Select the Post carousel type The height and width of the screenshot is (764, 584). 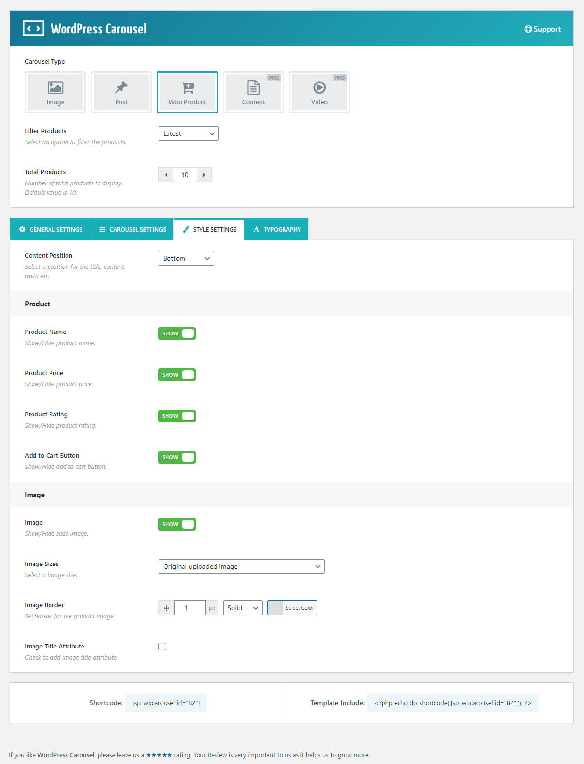click(121, 92)
